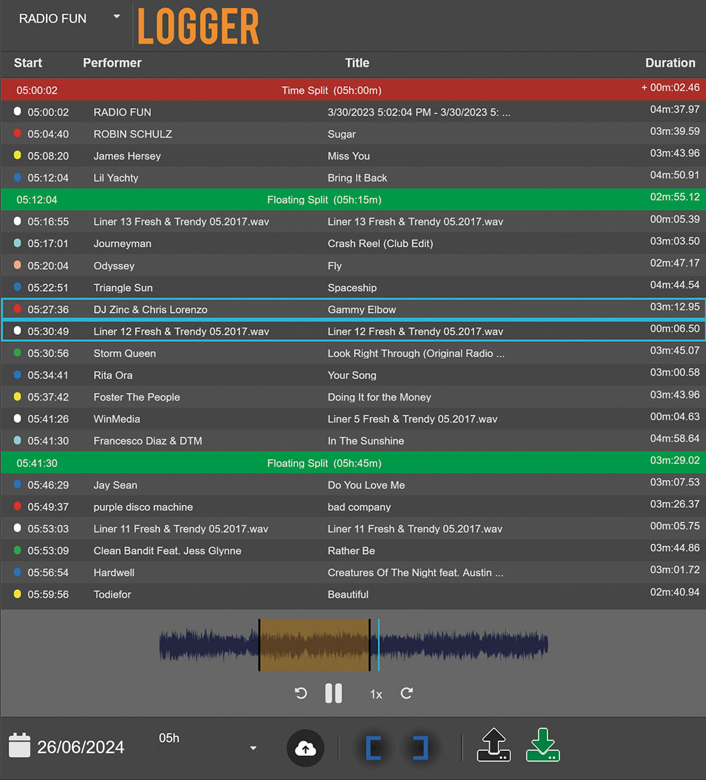Skip forward using the clockwise arrow icon
This screenshot has height=780, width=706.
tap(407, 693)
